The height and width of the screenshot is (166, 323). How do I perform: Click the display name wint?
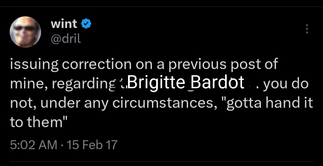(64, 24)
